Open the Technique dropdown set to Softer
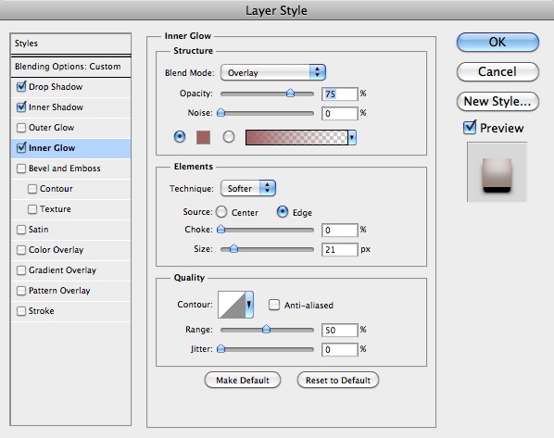The image size is (554, 438). pyautogui.click(x=248, y=188)
